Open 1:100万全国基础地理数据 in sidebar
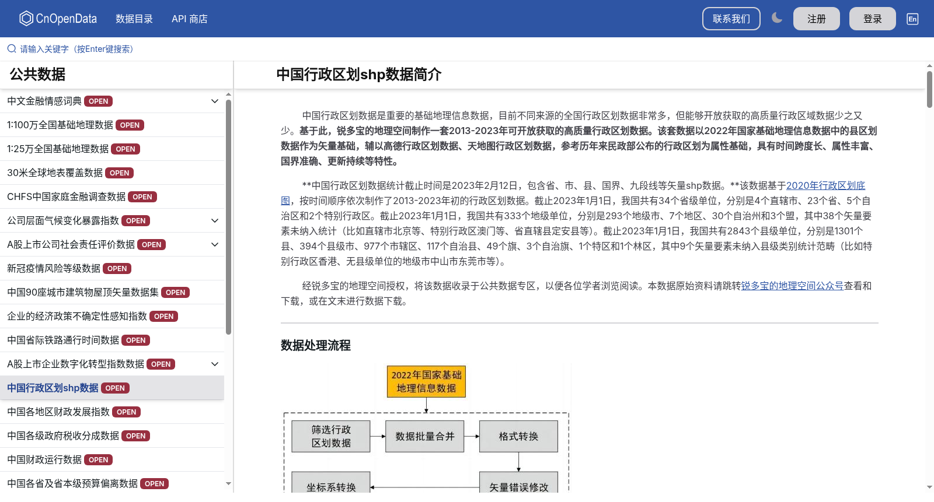The image size is (934, 502). 112,125
